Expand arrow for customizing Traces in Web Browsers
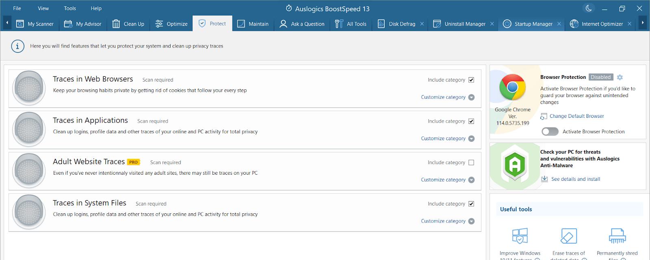This screenshot has height=260, width=650. tap(471, 97)
